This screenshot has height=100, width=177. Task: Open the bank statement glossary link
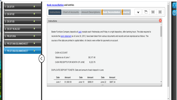point(66,36)
